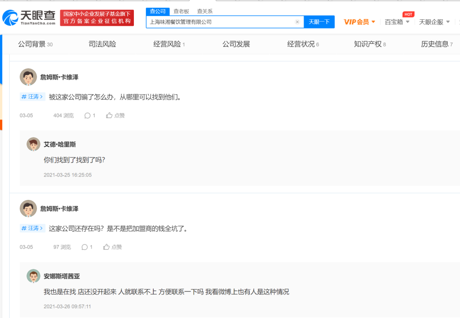The width and height of the screenshot is (460, 318).
Task: Expand the 天眼企服 dropdown menu
Action: pyautogui.click(x=434, y=22)
